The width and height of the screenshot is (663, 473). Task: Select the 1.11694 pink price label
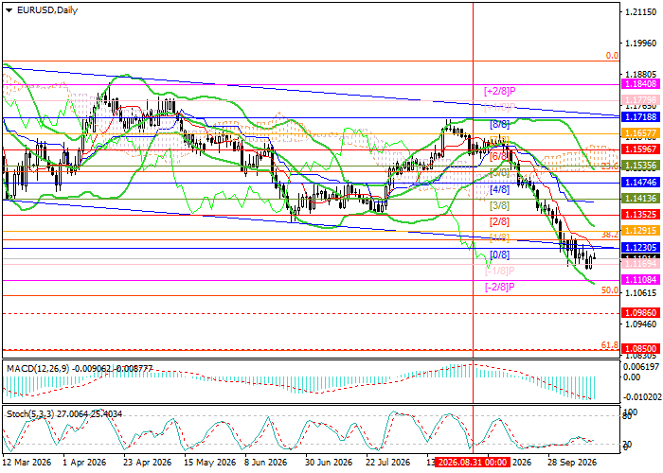tap(641, 264)
